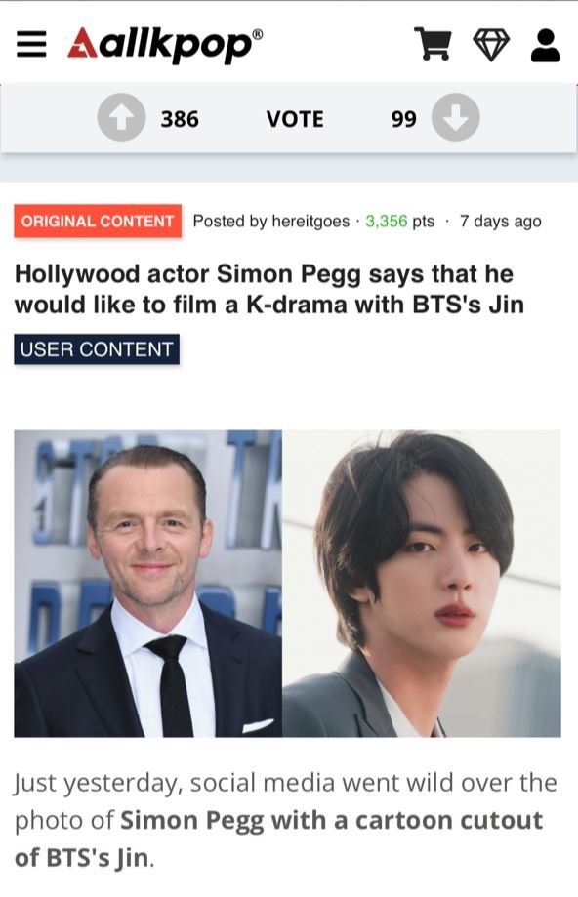Click the 3,356 pts points
This screenshot has width=578, height=897.
400,221
